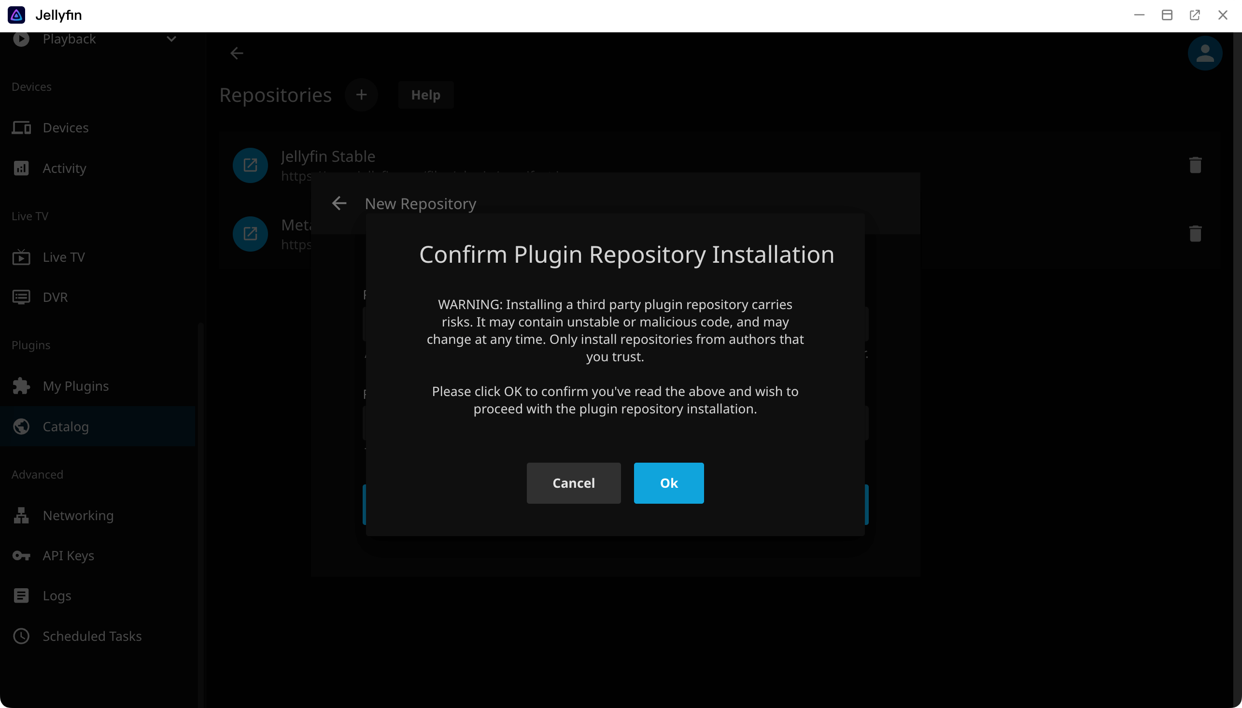The width and height of the screenshot is (1242, 708).
Task: Open the user profile avatar
Action: 1205,53
